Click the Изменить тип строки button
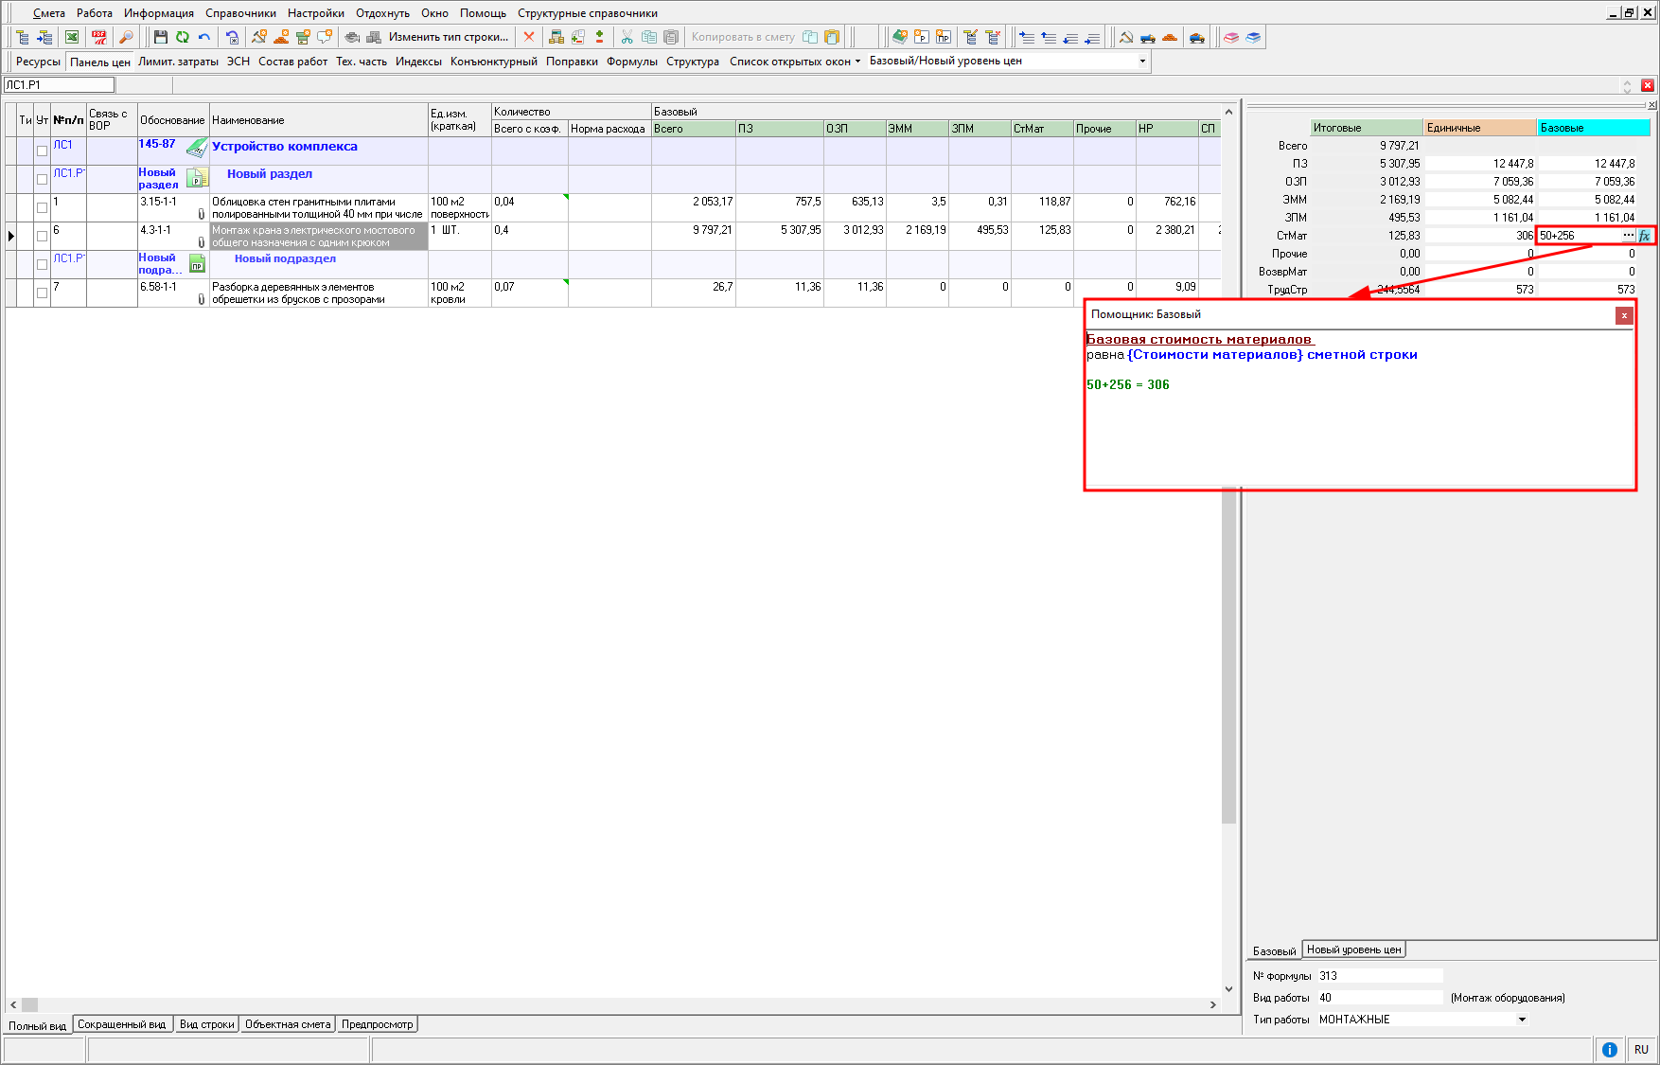1660x1065 pixels. point(448,37)
